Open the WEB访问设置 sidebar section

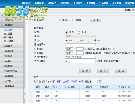(x=12, y=71)
